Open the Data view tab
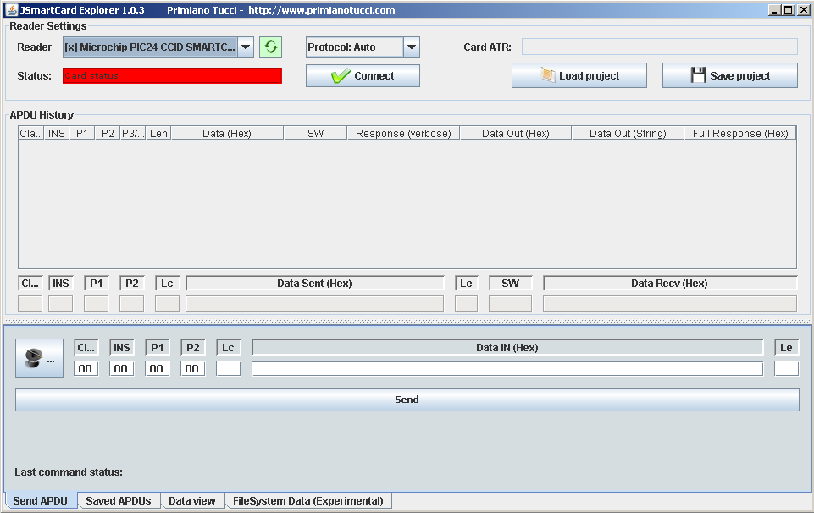Image resolution: width=814 pixels, height=513 pixels. 191,501
